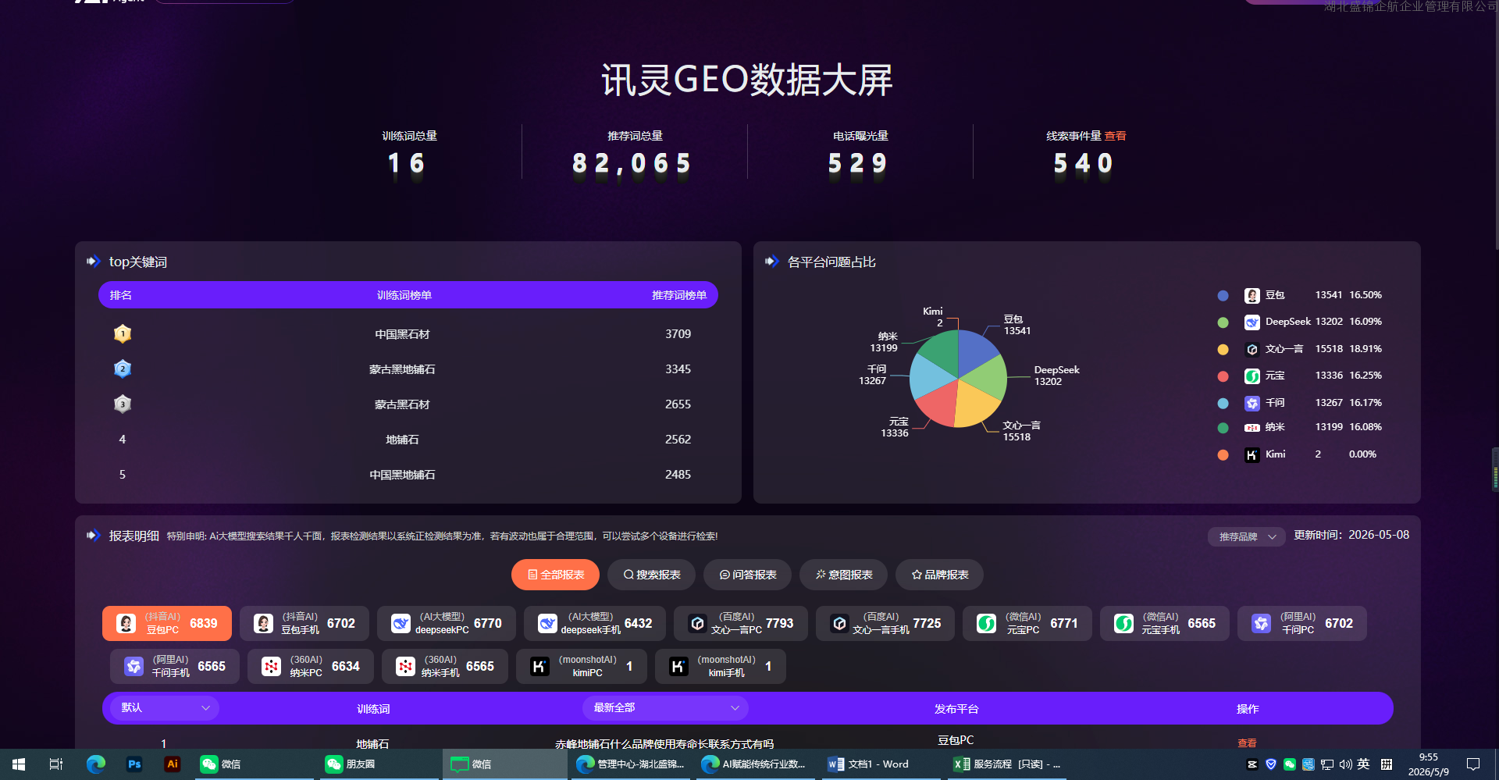Viewport: 1499px width, 780px height.
Task: Switch to the 意图报表 tab
Action: (x=843, y=575)
